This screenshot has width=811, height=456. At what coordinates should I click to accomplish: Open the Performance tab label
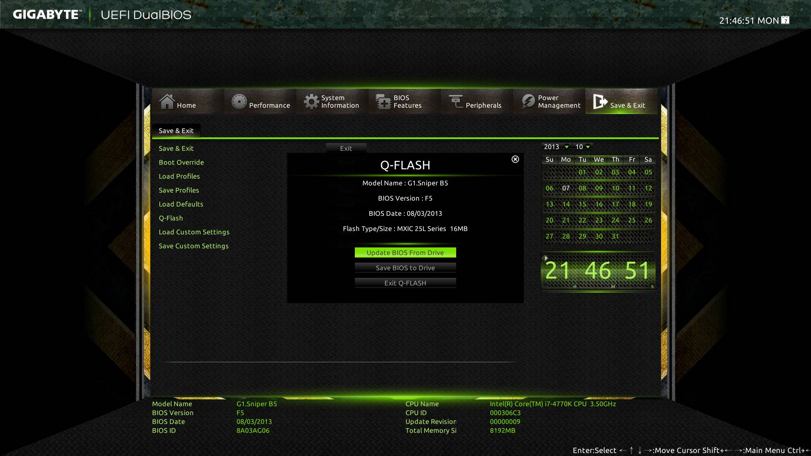point(269,105)
